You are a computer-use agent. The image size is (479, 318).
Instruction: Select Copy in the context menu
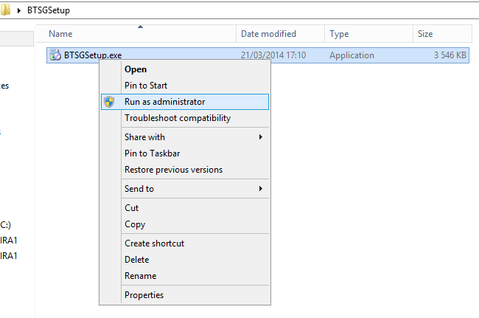pyautogui.click(x=135, y=224)
